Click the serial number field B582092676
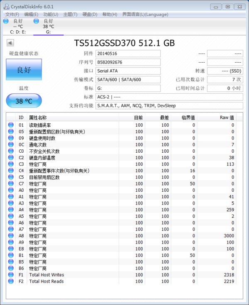The width and height of the screenshot is (249, 305). pyautogui.click(x=128, y=62)
